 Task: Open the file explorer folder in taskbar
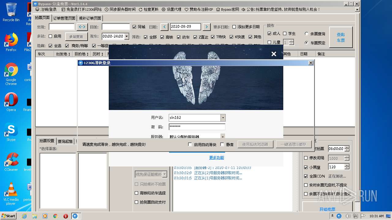[x=35, y=216]
